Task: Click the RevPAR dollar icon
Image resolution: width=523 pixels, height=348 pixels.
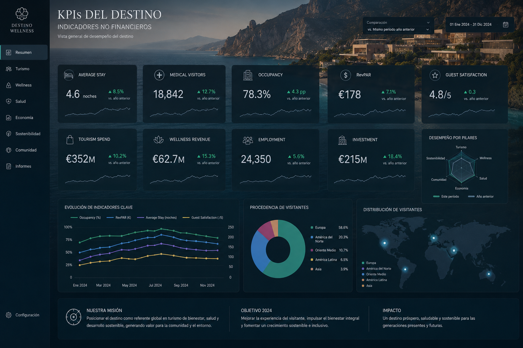Action: click(x=346, y=75)
